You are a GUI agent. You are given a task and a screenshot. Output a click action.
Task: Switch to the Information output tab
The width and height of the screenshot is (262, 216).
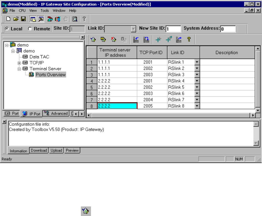click(x=18, y=151)
